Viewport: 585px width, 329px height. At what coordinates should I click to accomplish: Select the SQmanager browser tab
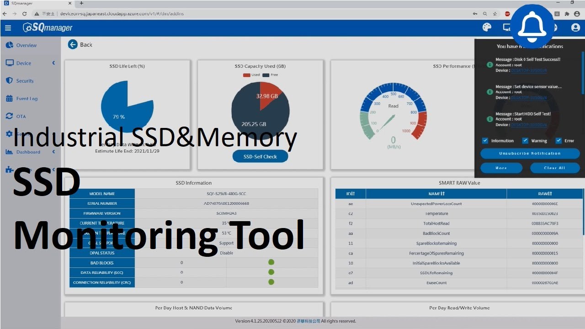[x=37, y=3]
